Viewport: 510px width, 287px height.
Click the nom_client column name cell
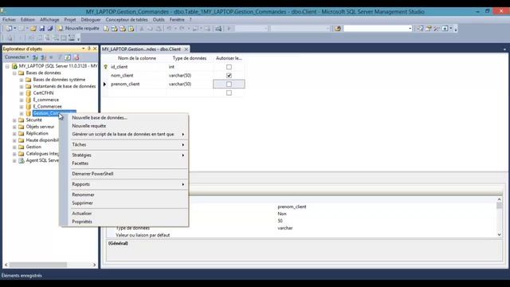click(136, 75)
